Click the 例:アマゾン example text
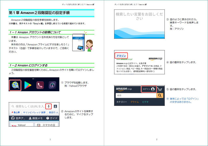208x146 pixels. [177, 29]
